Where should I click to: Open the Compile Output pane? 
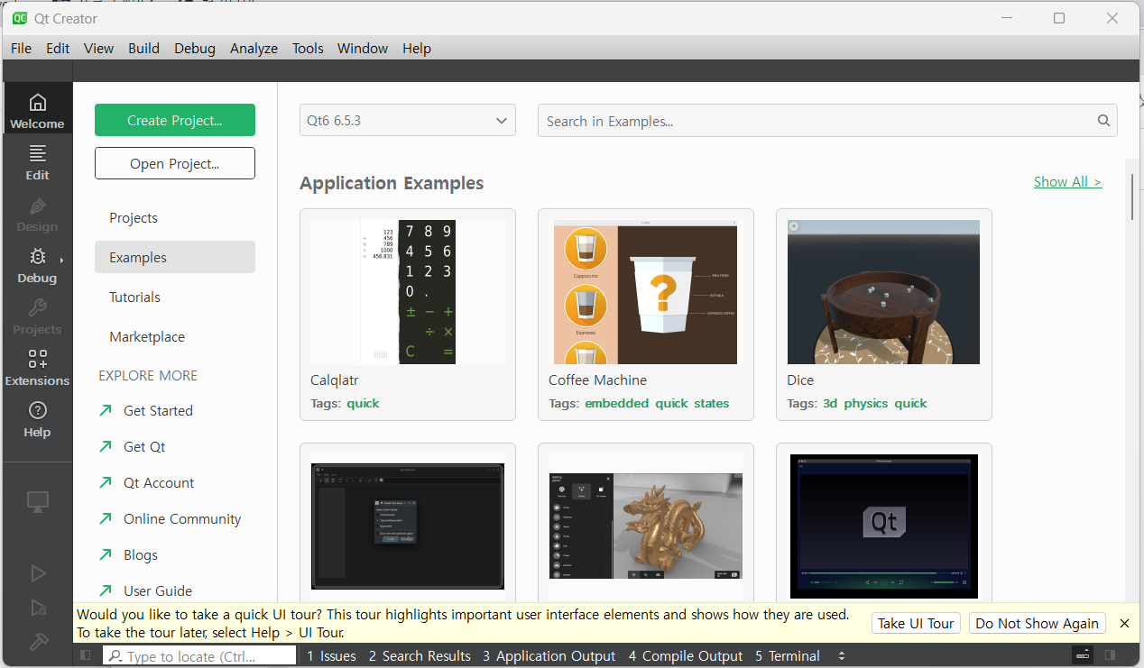tap(686, 656)
